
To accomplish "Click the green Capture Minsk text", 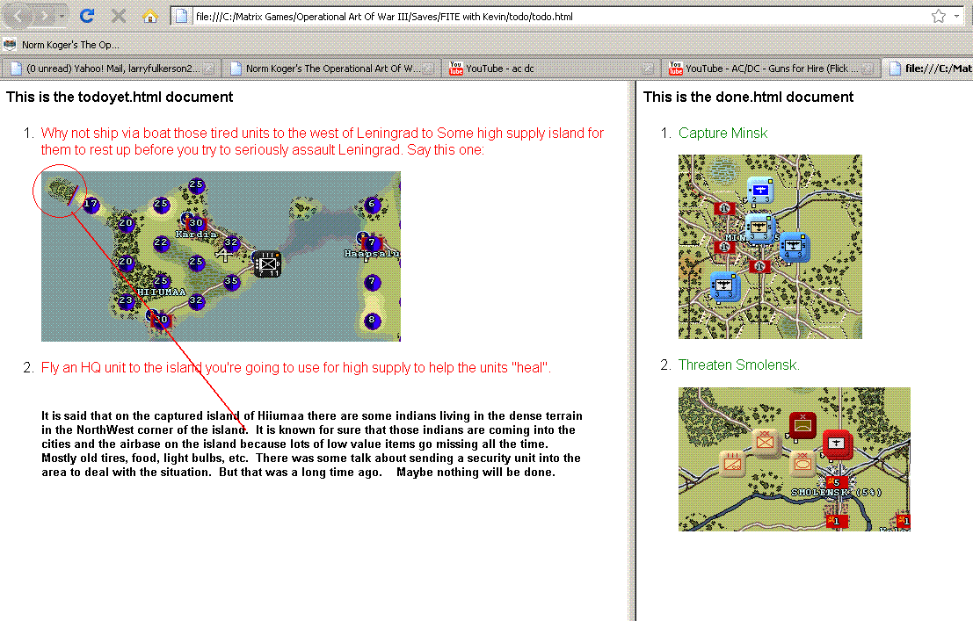I will pos(722,134).
